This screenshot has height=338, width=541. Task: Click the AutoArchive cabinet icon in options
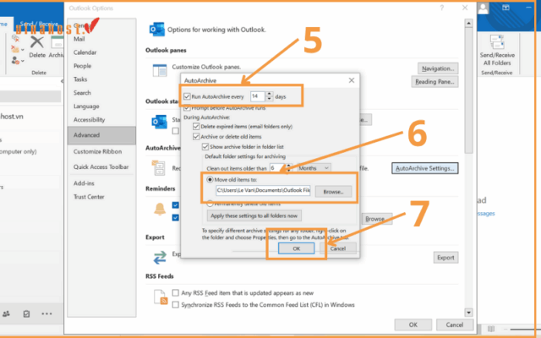click(161, 168)
